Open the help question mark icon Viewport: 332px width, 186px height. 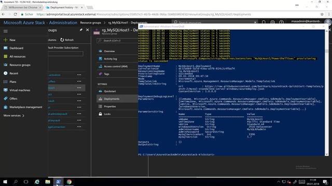pyautogui.click(x=281, y=22)
